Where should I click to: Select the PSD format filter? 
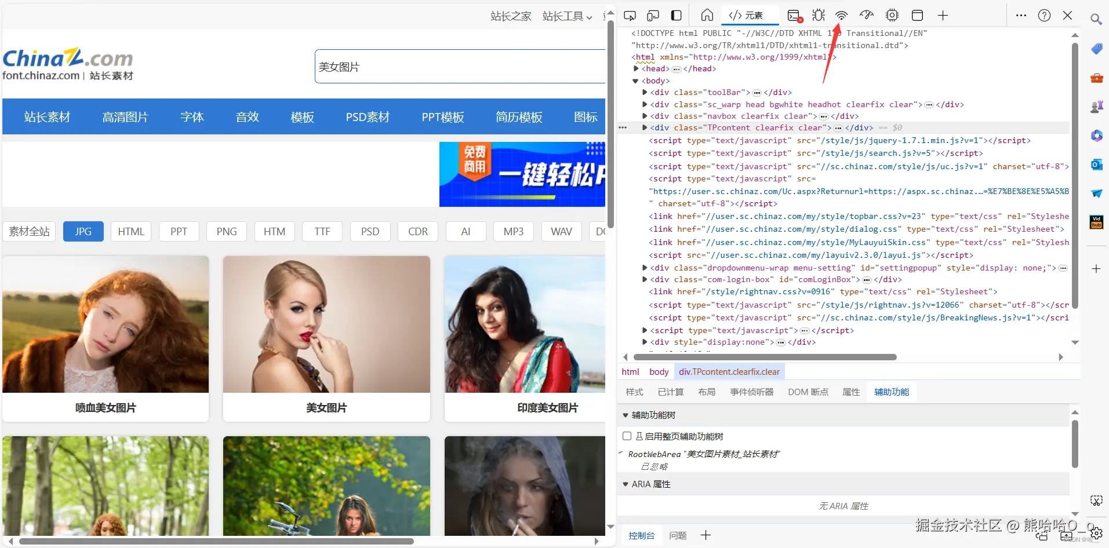pyautogui.click(x=370, y=231)
